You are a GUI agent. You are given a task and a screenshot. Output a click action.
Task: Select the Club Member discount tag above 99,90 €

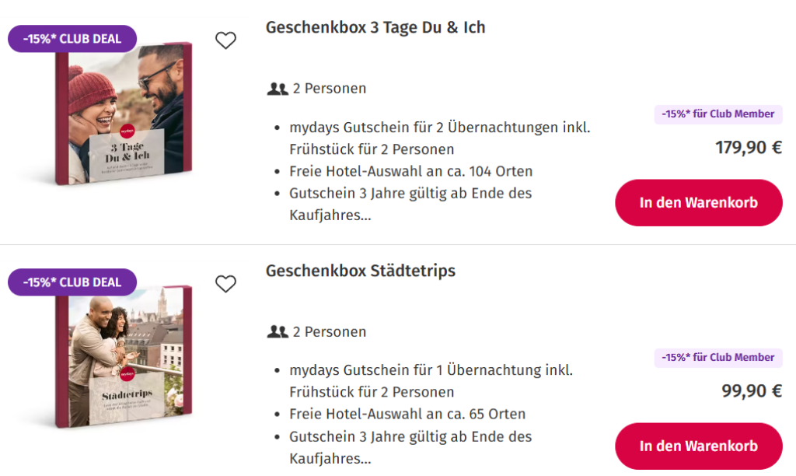coord(718,358)
